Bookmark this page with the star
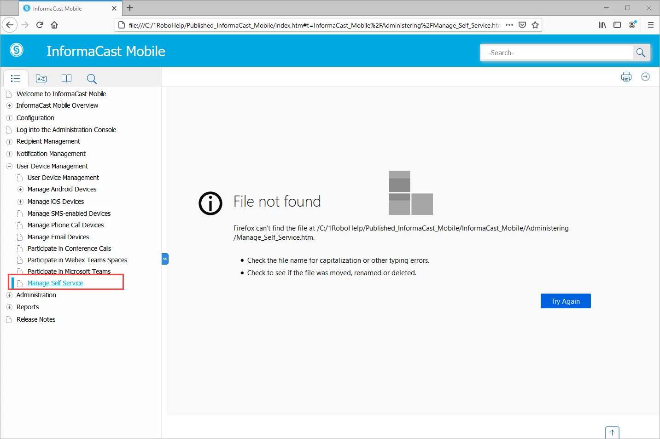Viewport: 660px width, 439px height. tap(535, 25)
